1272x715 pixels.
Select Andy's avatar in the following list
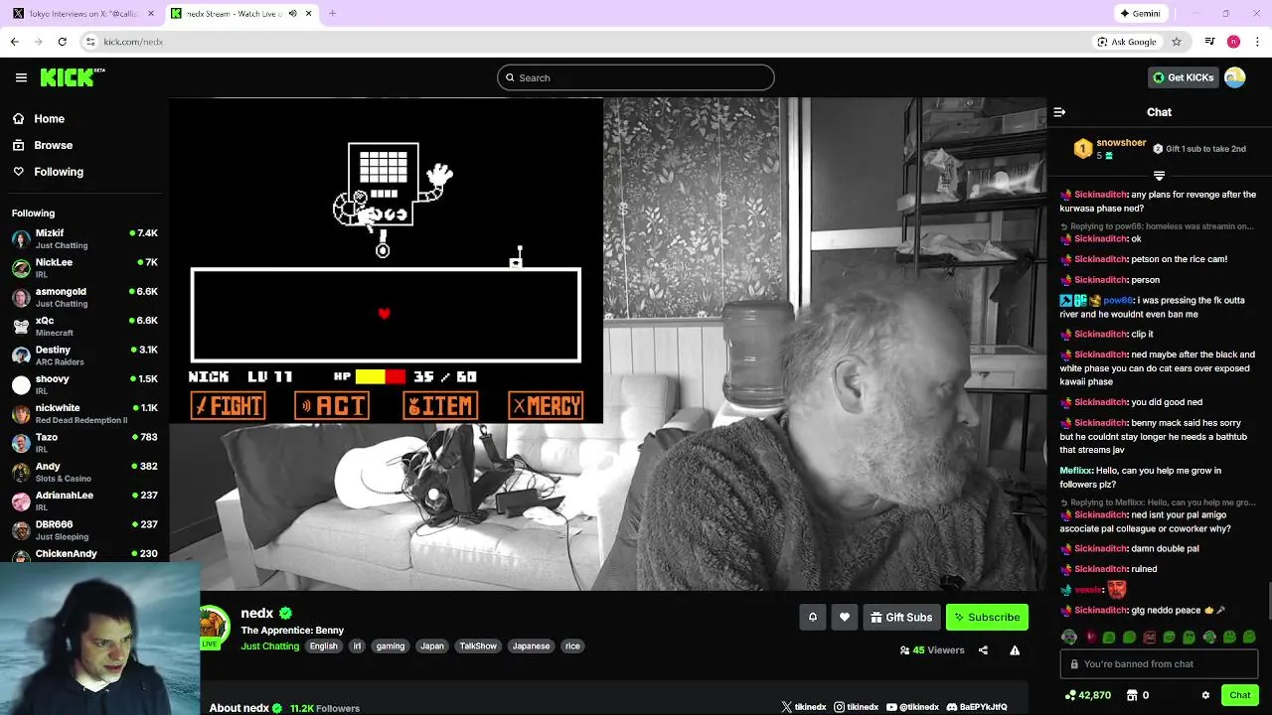pos(21,472)
